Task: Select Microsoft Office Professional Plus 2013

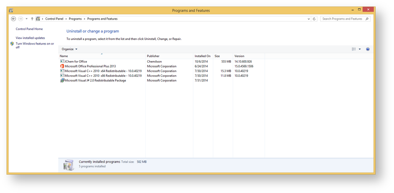Action: (90, 66)
